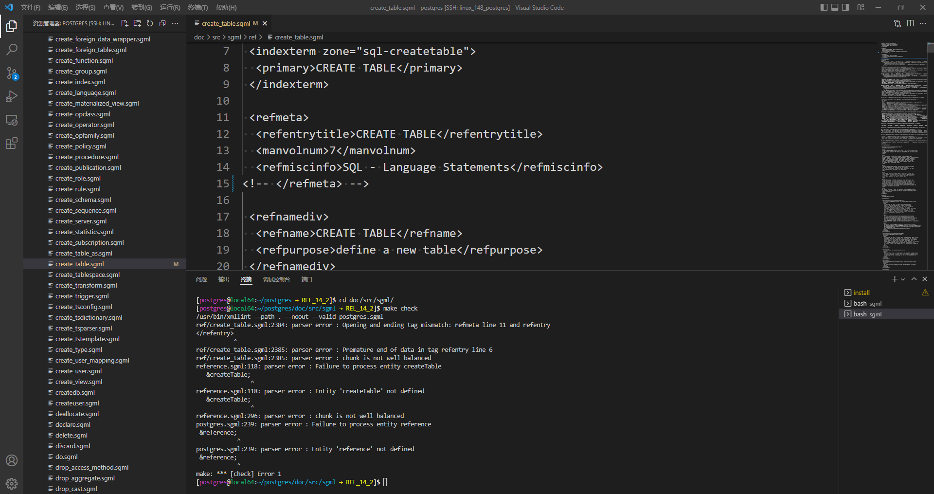This screenshot has width=934, height=494.
Task: Click the VS Code logo icon
Action: pyautogui.click(x=9, y=7)
